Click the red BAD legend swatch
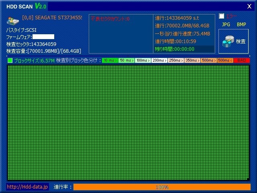Screen dimensions: 257x193 tap(242, 60)
